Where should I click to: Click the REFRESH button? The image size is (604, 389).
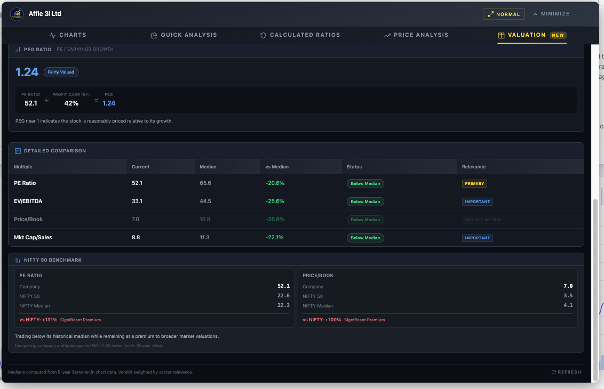[566, 372]
